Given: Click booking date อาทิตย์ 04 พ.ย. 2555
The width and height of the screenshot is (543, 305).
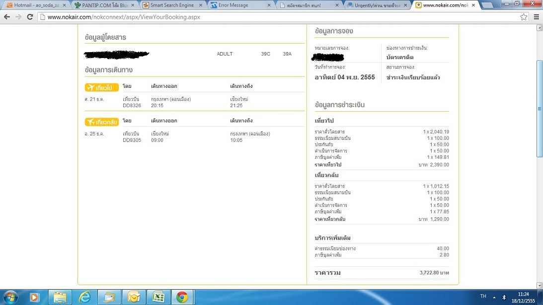Looking at the screenshot, I should tap(345, 77).
